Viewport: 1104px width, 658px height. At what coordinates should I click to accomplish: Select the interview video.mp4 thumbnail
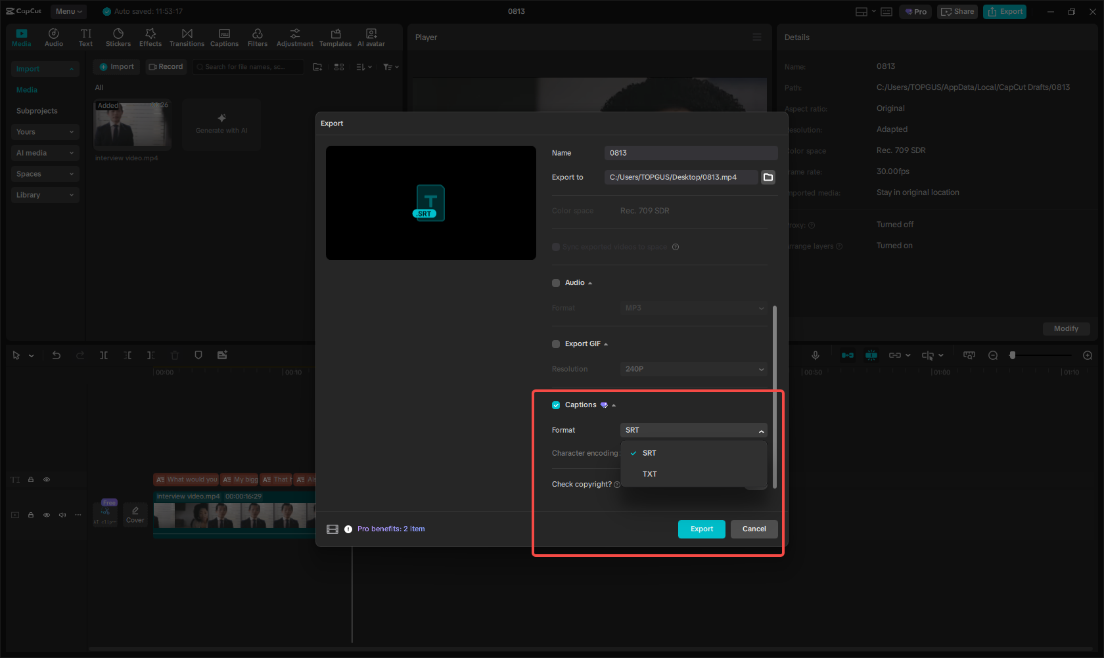(132, 125)
